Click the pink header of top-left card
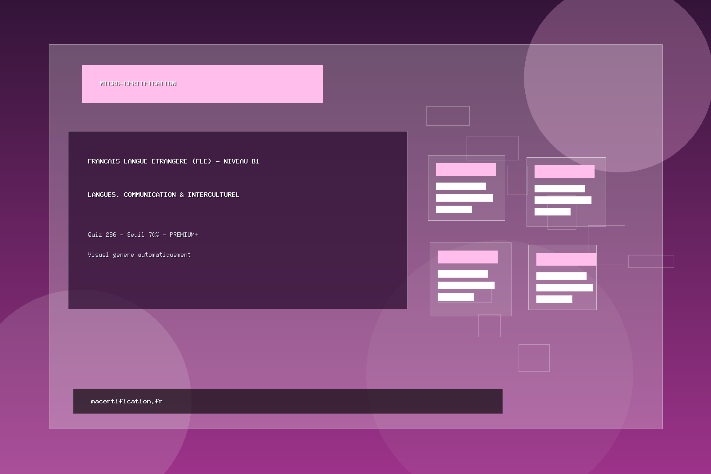Screen dimensions: 711x474 pyautogui.click(x=466, y=169)
